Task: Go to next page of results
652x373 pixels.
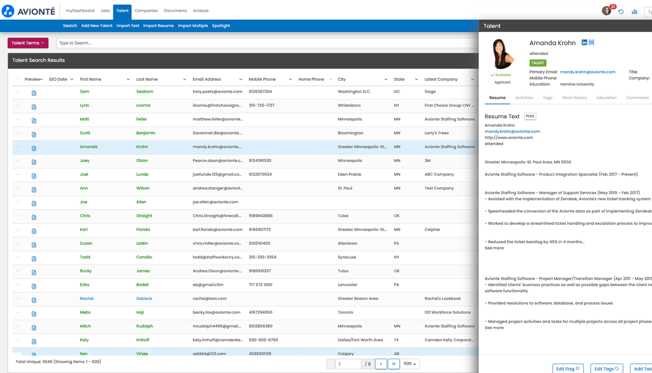Action: (381, 364)
